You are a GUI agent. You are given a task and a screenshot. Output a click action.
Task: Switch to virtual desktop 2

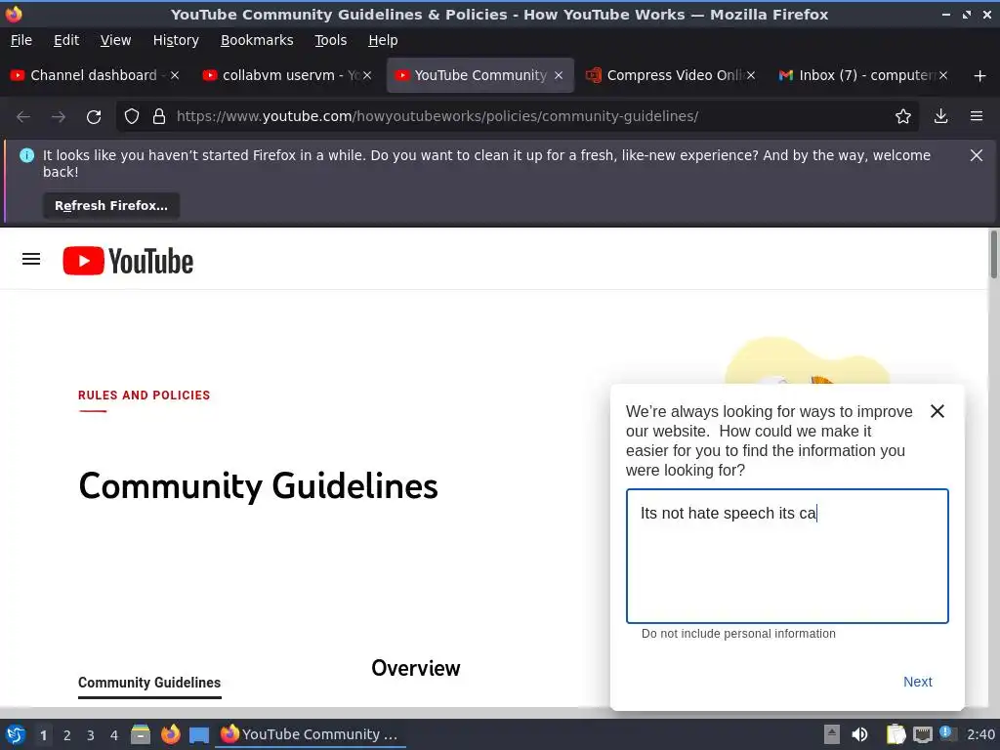tap(67, 735)
